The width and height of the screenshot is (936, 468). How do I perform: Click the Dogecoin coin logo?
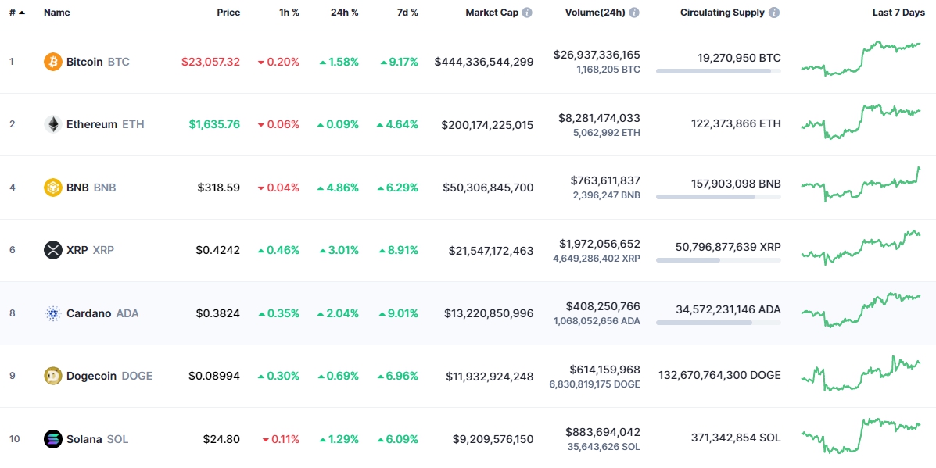[53, 376]
